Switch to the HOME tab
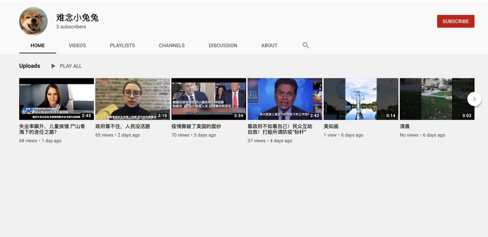Image resolution: width=488 pixels, height=237 pixels. tap(38, 45)
